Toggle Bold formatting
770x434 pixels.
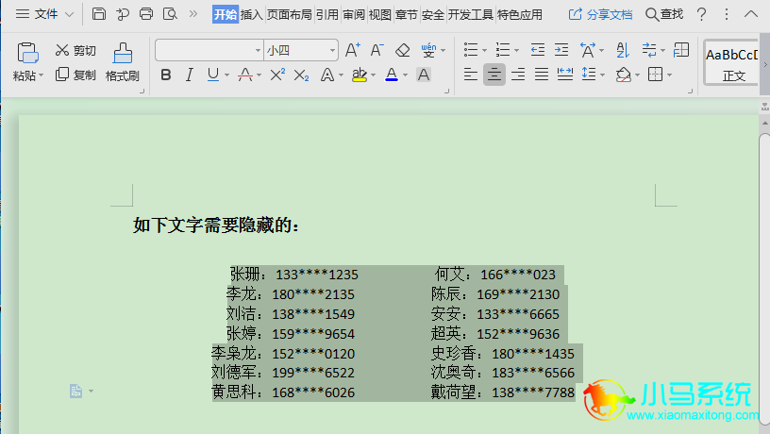pyautogui.click(x=166, y=75)
